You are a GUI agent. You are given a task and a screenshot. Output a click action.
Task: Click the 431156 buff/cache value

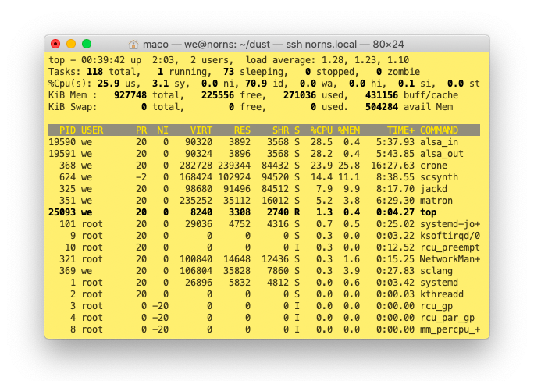382,95
